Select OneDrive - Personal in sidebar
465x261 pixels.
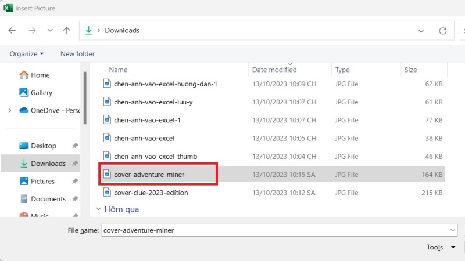55,110
